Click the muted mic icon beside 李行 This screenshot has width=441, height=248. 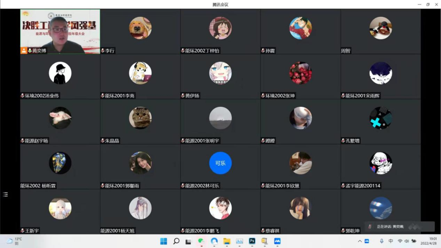point(103,51)
